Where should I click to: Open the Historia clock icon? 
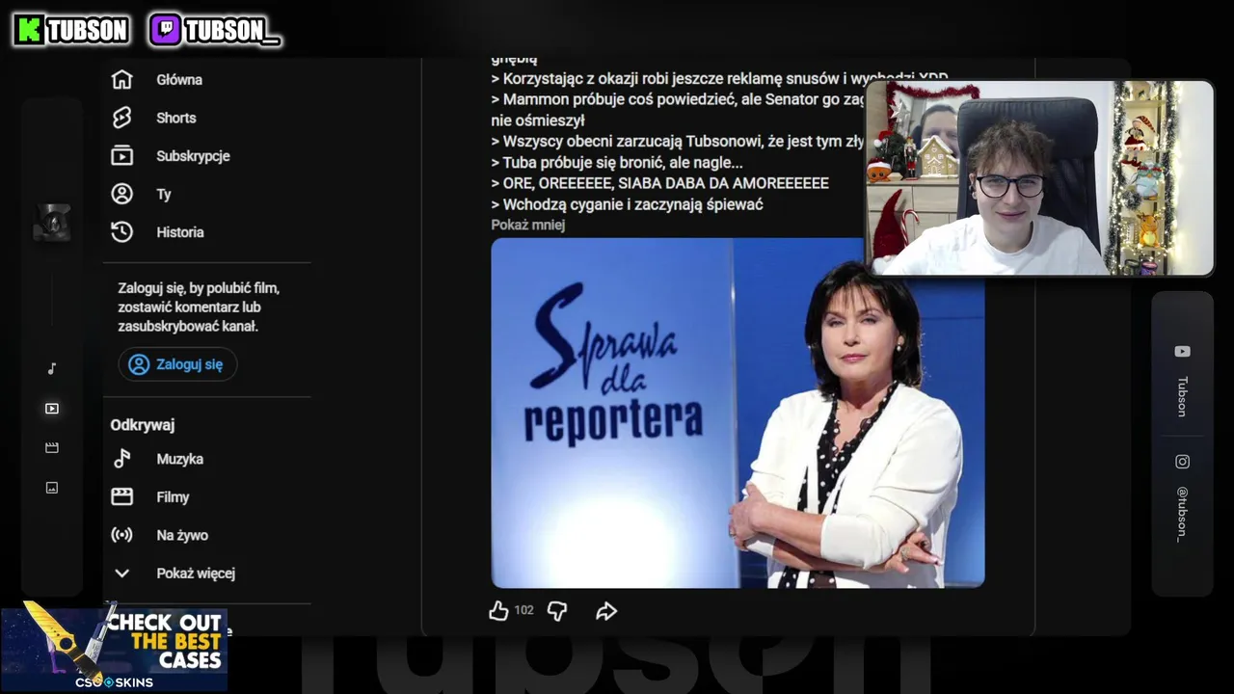click(x=121, y=232)
